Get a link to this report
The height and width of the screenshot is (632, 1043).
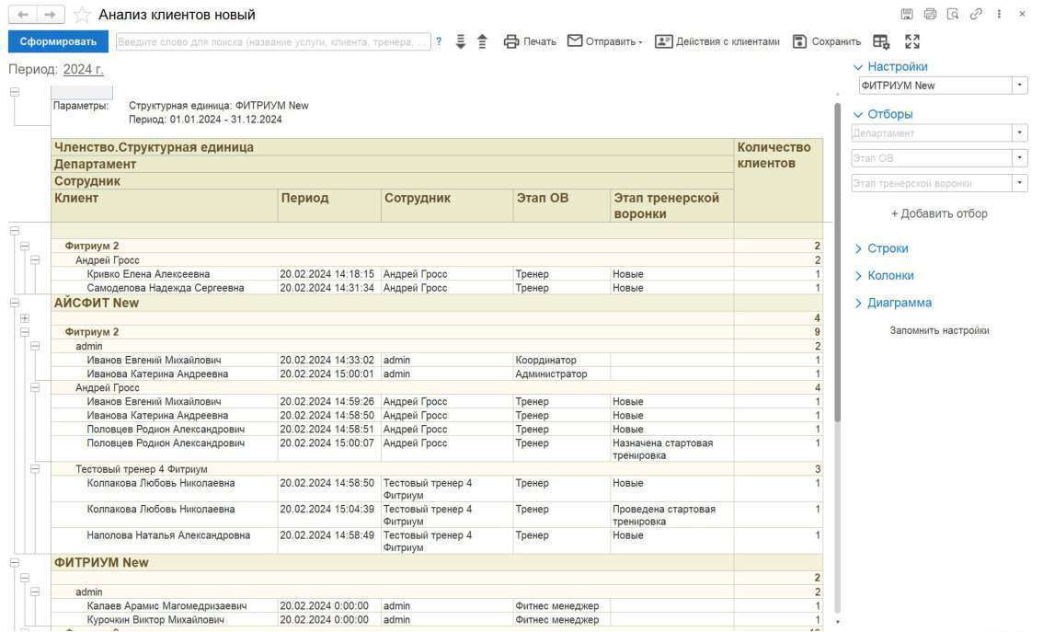[976, 14]
